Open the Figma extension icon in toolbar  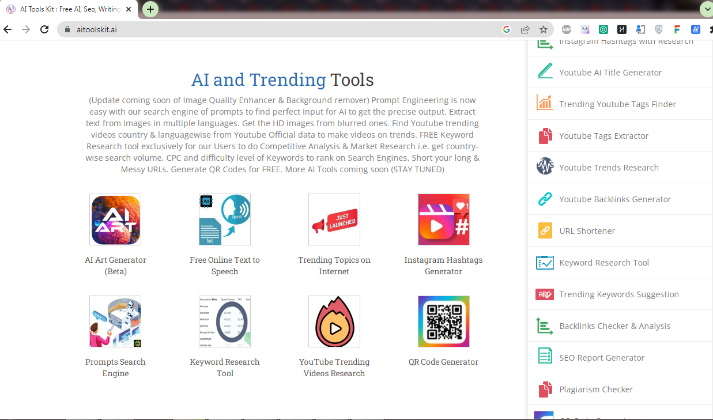click(x=677, y=29)
